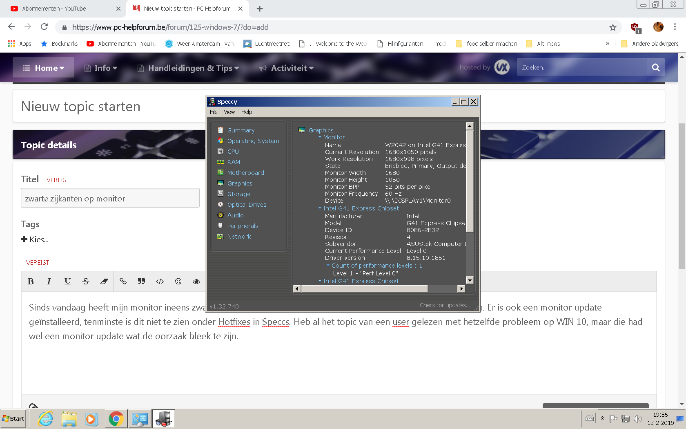Image resolution: width=686 pixels, height=429 pixels.
Task: Open the emoji smiley picker
Action: pos(178,281)
